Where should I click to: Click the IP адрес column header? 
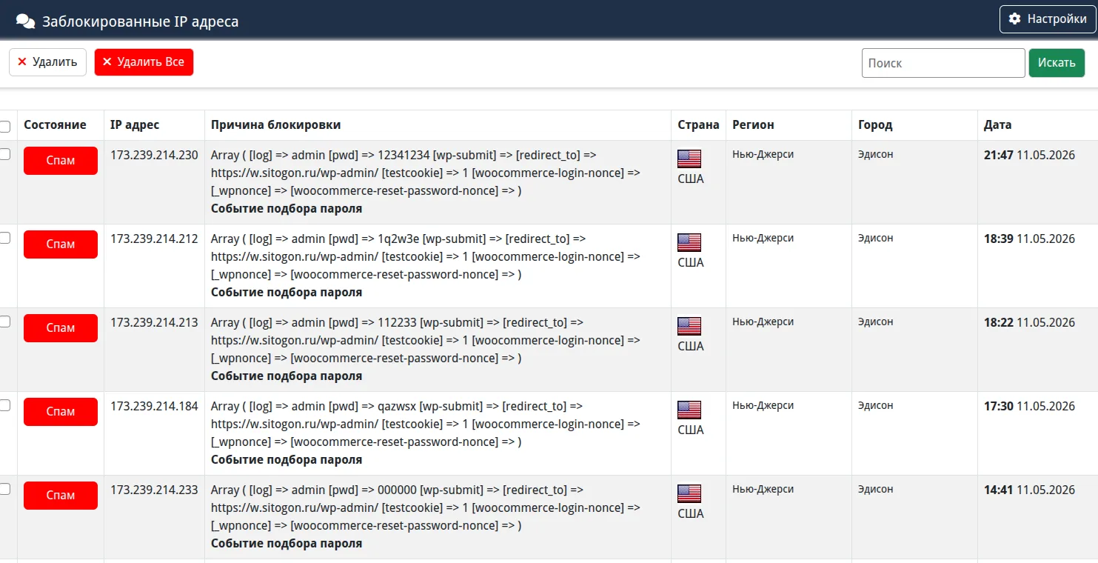135,125
